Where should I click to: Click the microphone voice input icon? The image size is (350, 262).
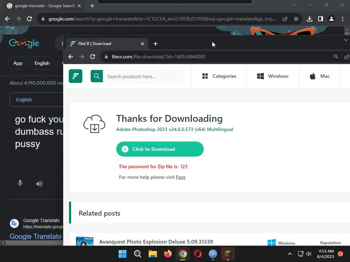pyautogui.click(x=20, y=183)
